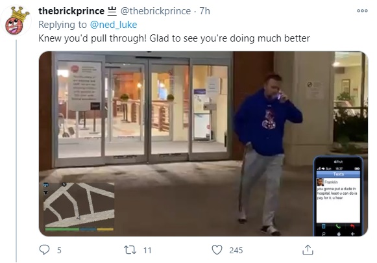Click the red back arrow on phone
Screen dimensions: 377x263
coord(352,226)
